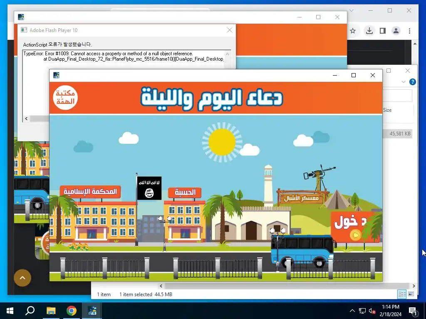Toggle Chrome side panel icon
This screenshot has width=426, height=319.
tap(383, 31)
